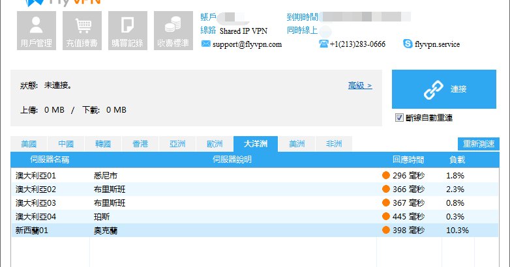Image resolution: width=510 pixels, height=267 pixels.
Task: Click 296 毫秒 response time
Action: [x=408, y=176]
